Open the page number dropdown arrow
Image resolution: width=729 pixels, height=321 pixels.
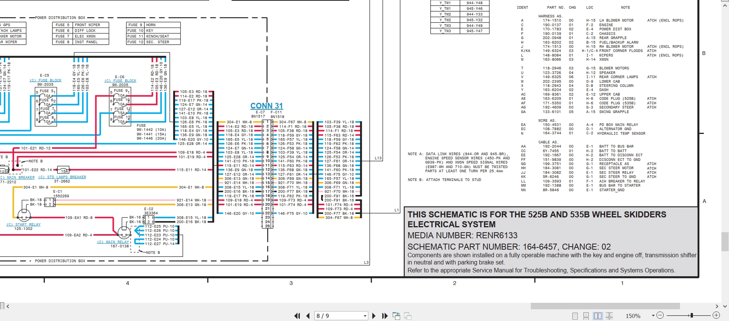[x=365, y=316]
